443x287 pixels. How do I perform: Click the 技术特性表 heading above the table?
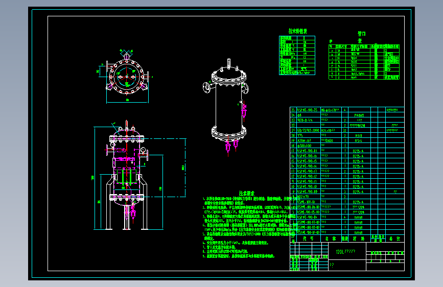point(297,31)
